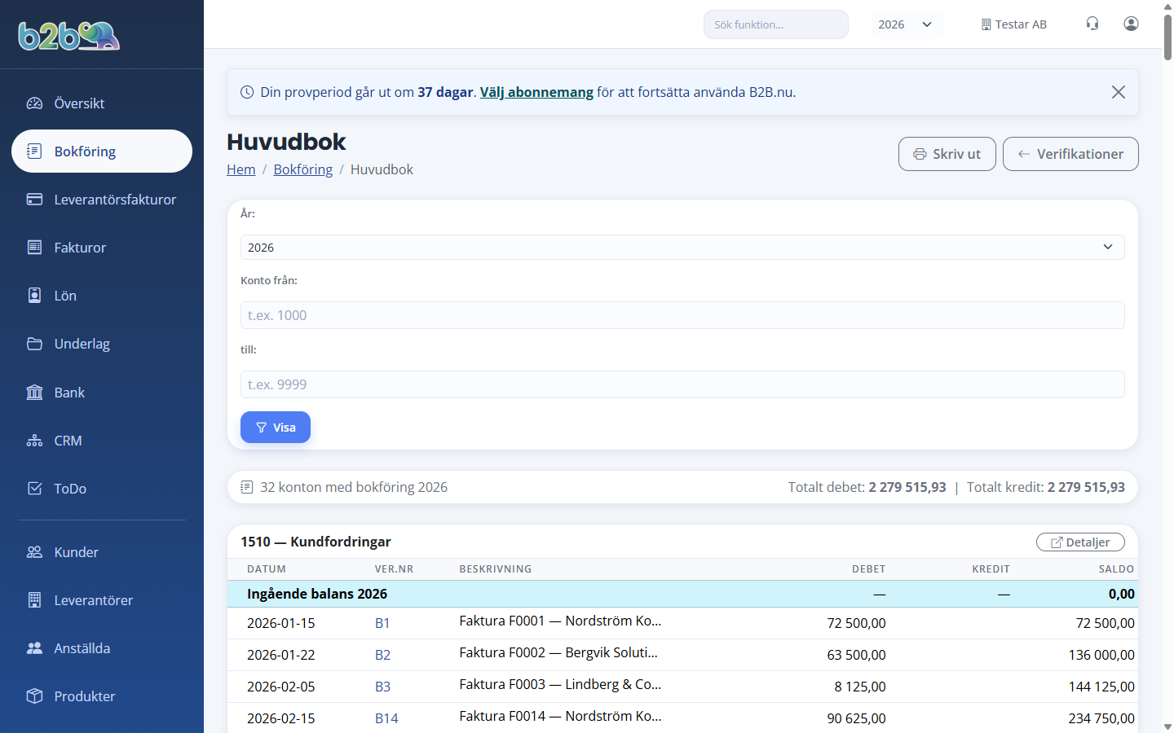The height and width of the screenshot is (733, 1174).
Task: Open Underlag folder icon
Action: [x=34, y=344]
